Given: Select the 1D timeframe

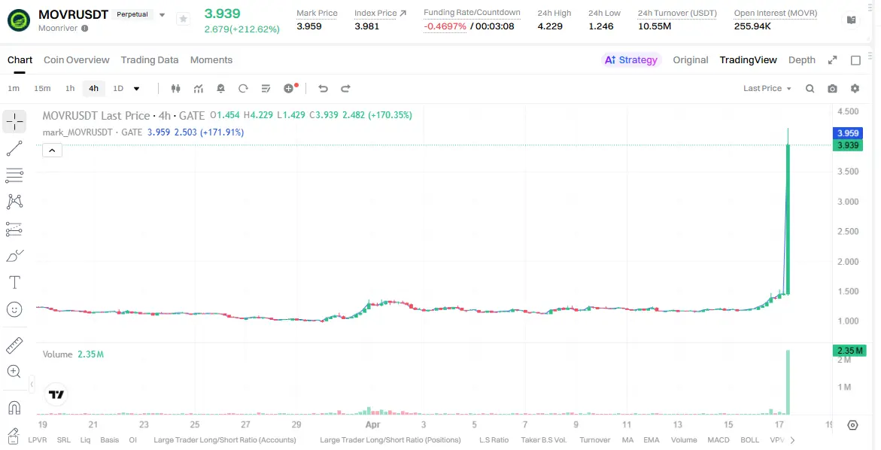Looking at the screenshot, I should [118, 88].
